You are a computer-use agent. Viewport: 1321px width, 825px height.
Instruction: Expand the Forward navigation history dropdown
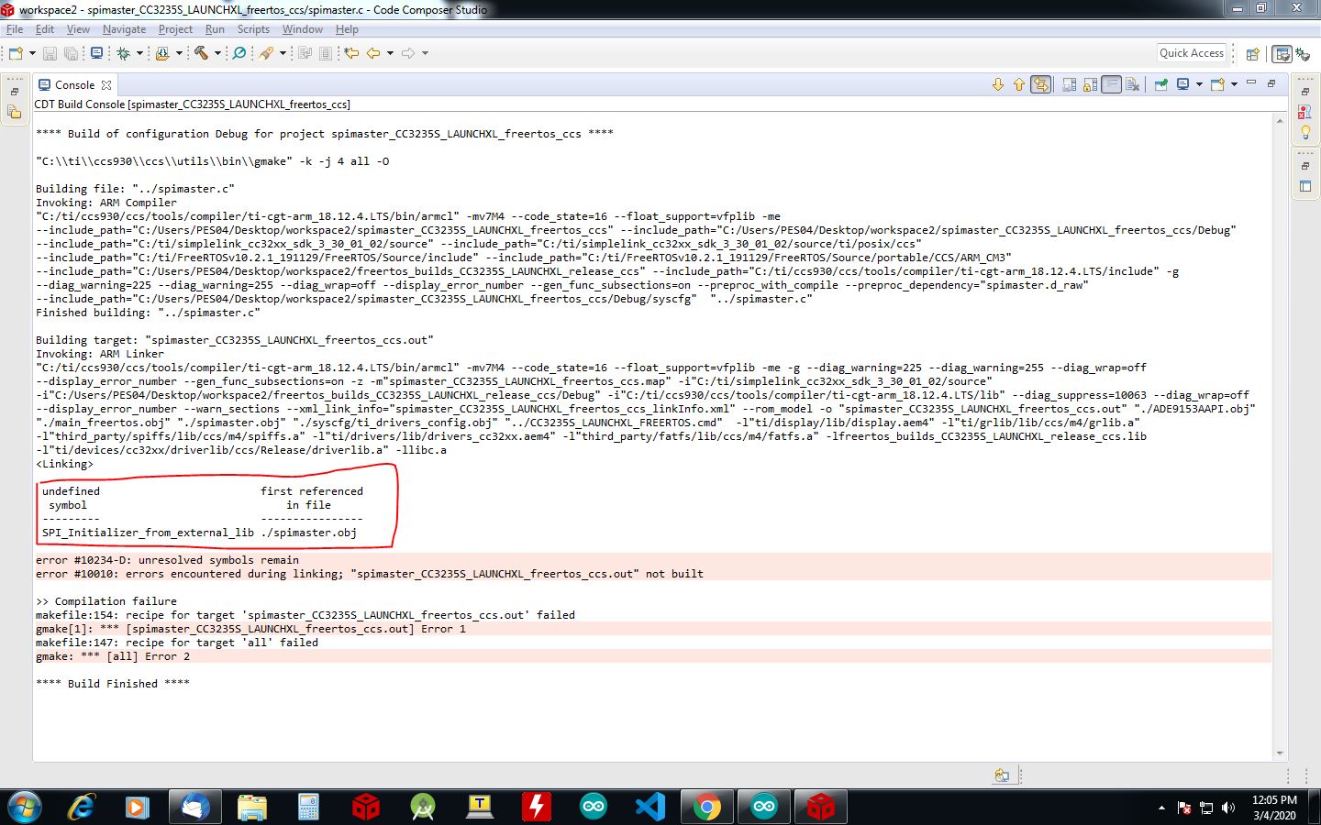[425, 53]
